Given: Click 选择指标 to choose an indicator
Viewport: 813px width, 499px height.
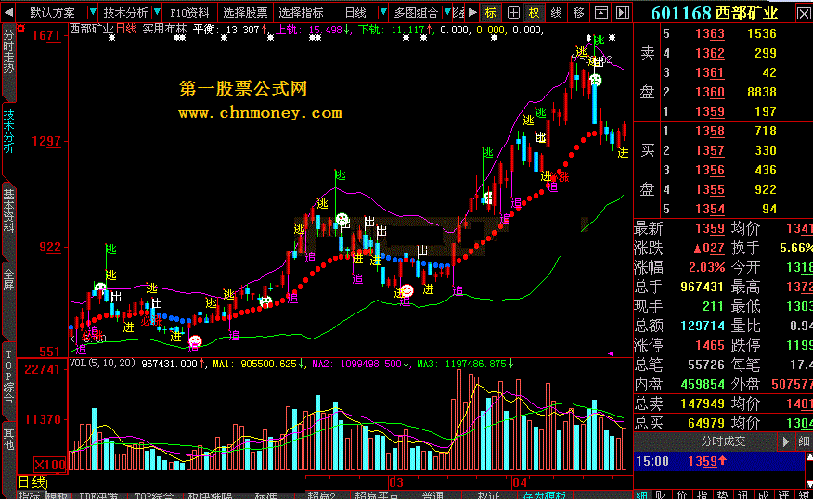Looking at the screenshot, I should (301, 12).
